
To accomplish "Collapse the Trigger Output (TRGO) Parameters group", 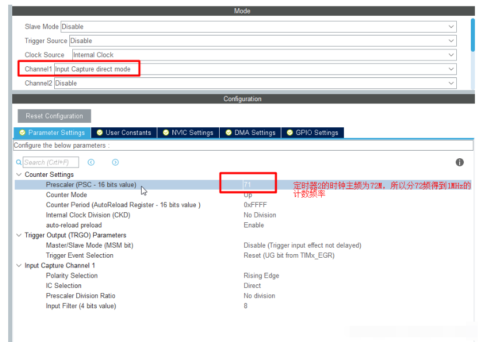I will point(19,236).
